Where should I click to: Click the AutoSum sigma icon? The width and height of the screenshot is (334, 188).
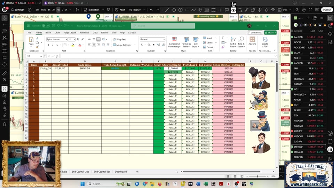point(223,38)
